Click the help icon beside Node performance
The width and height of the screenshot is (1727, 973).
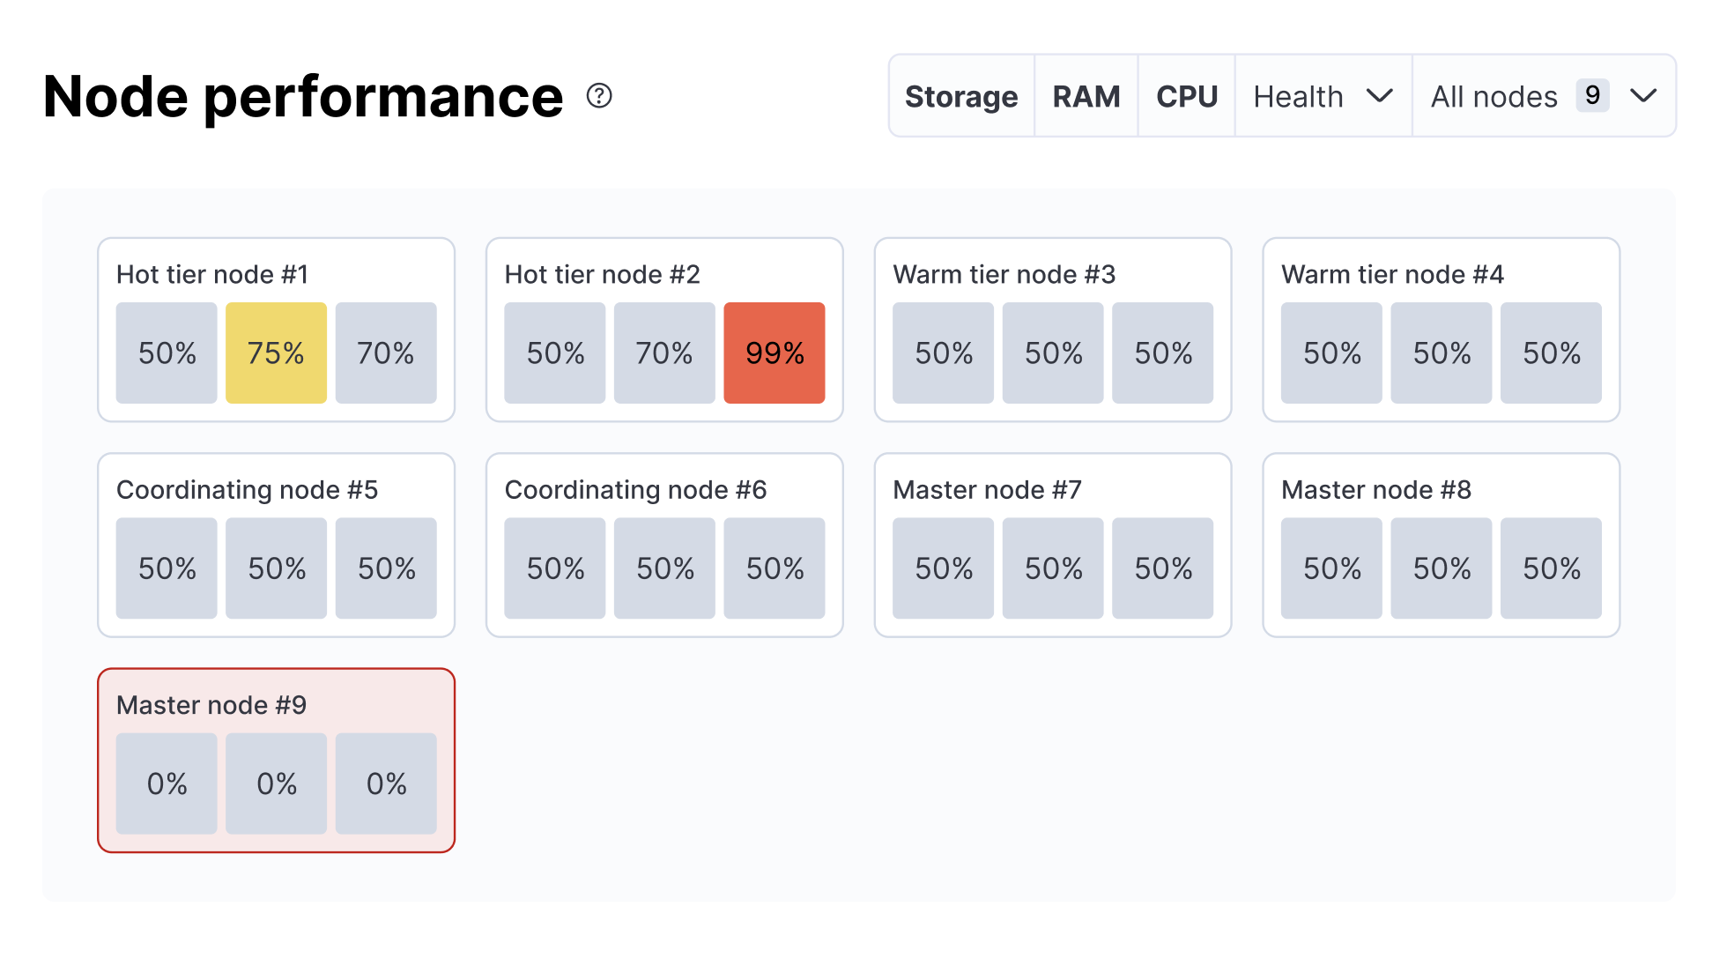tap(599, 95)
